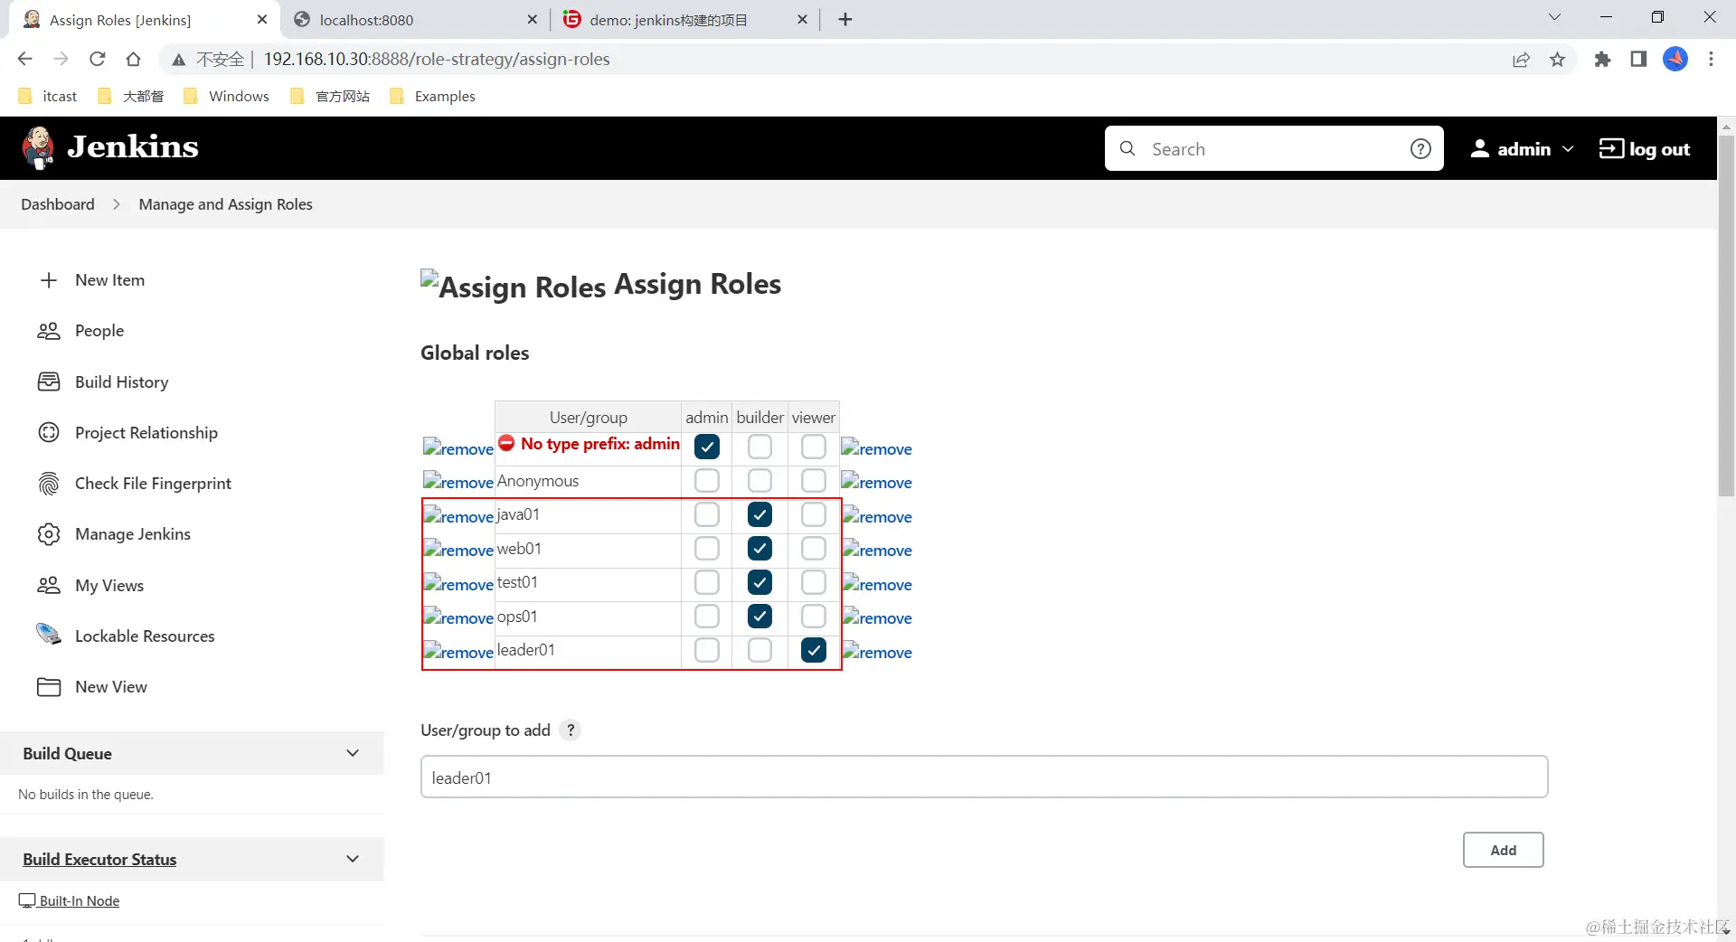This screenshot has height=942, width=1736.
Task: Check the builder role for leader01
Action: tap(760, 650)
